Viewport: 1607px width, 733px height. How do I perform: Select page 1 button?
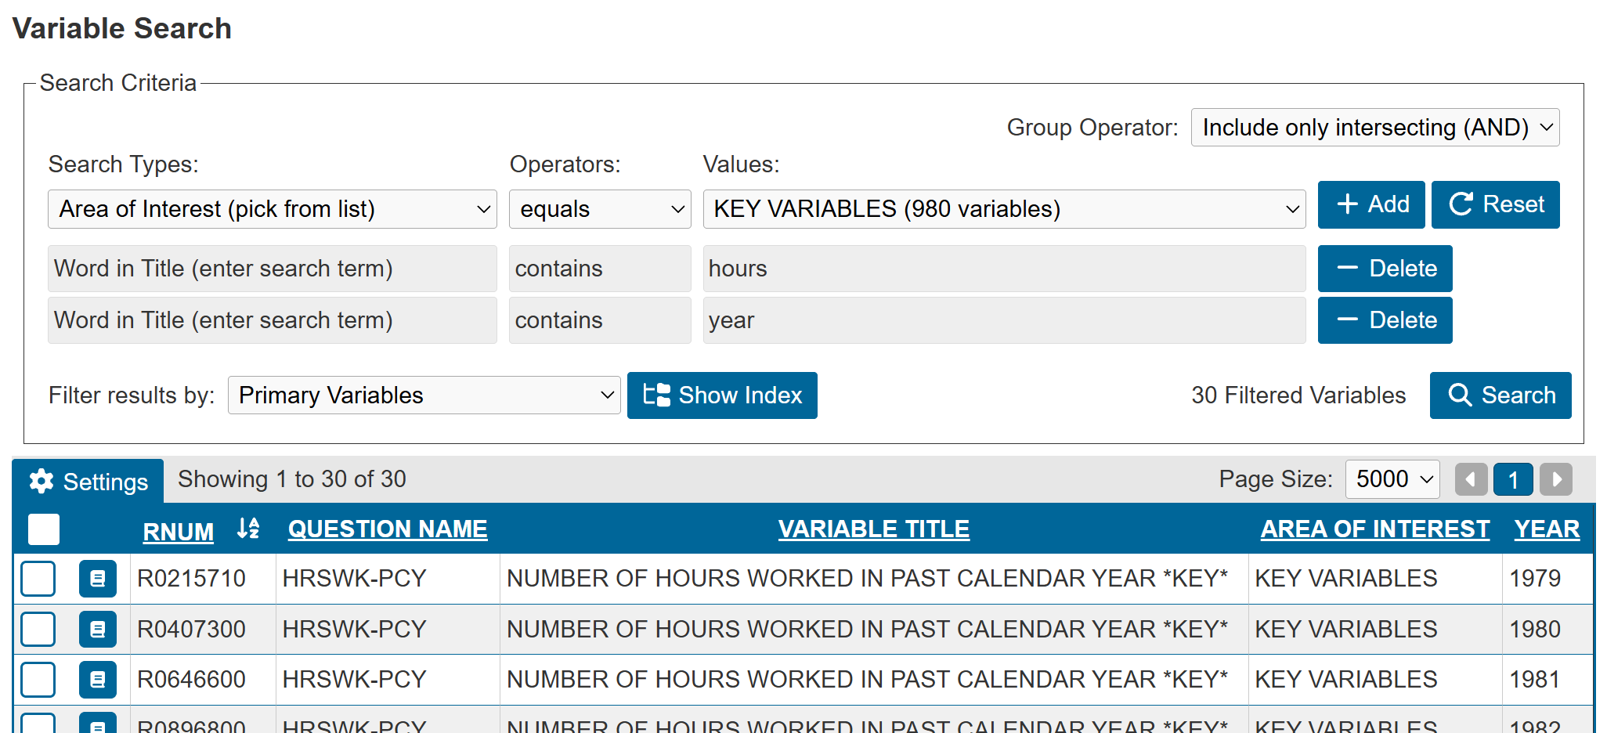(x=1513, y=479)
